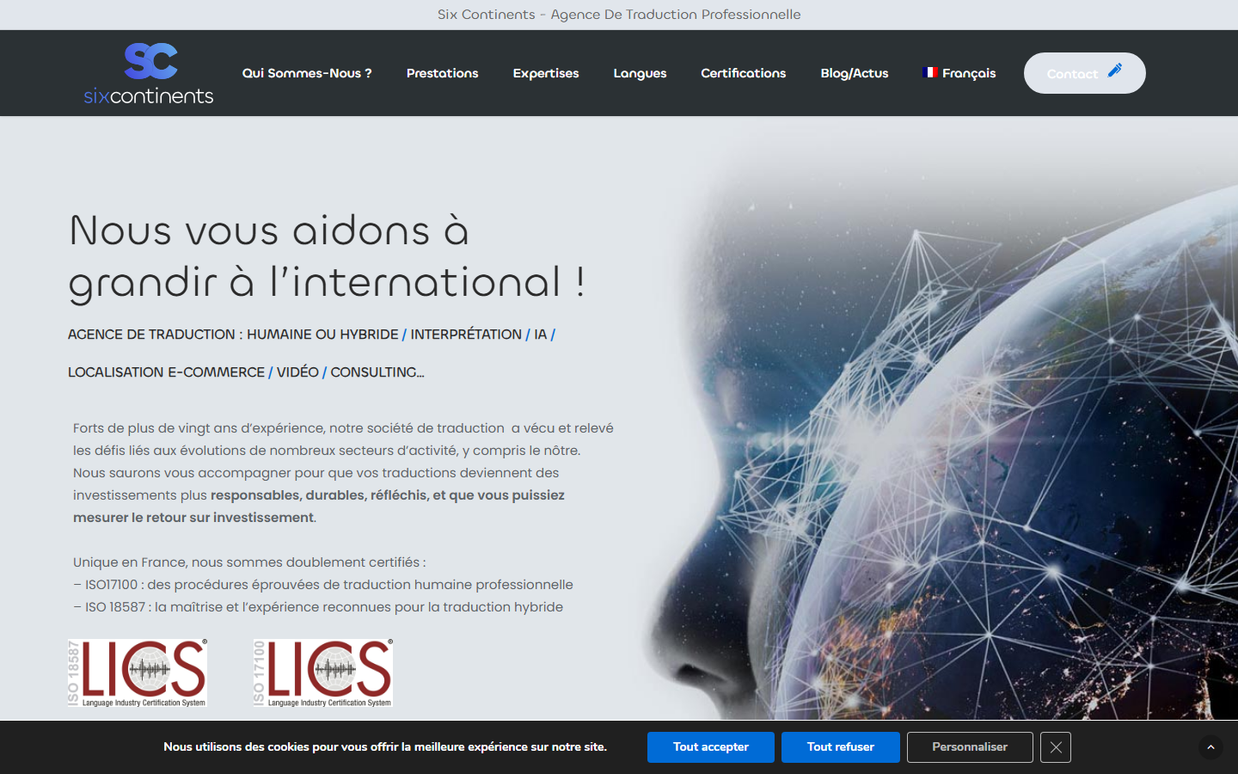Click the line starting "– ISO 18587 : la maîtrise"

click(318, 607)
